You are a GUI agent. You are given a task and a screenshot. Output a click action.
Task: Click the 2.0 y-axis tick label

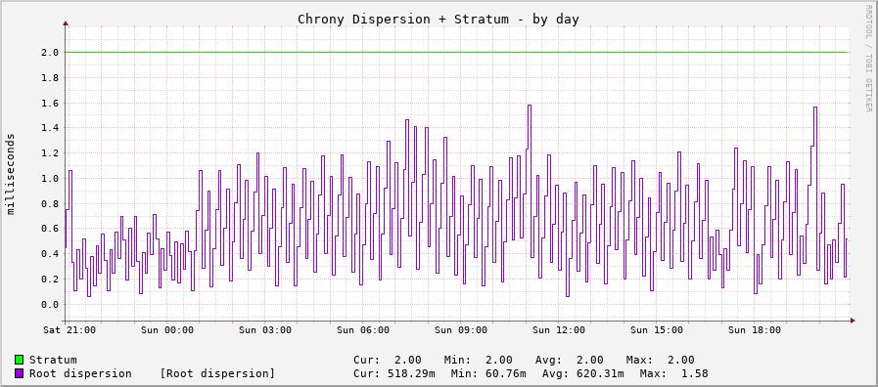51,53
